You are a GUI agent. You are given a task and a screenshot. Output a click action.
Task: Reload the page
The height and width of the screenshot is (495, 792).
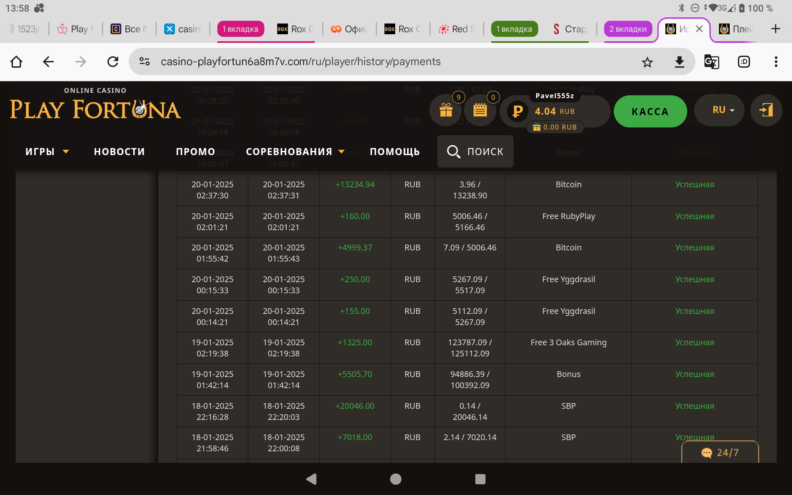click(113, 62)
